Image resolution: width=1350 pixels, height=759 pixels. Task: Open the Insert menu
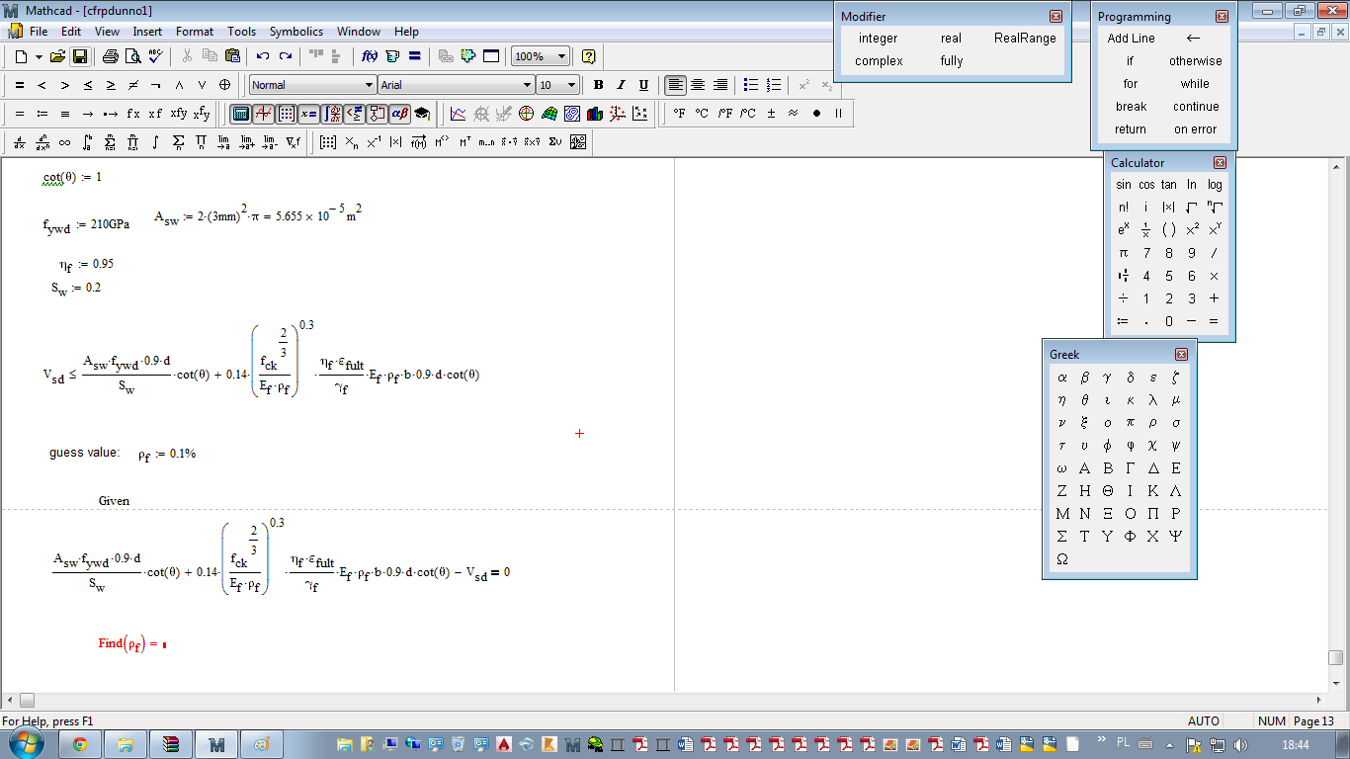pyautogui.click(x=147, y=32)
